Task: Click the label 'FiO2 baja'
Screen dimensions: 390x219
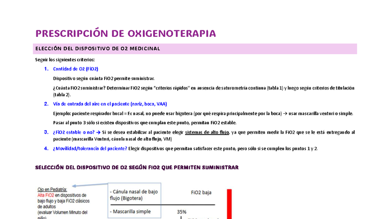Action: click(x=201, y=193)
